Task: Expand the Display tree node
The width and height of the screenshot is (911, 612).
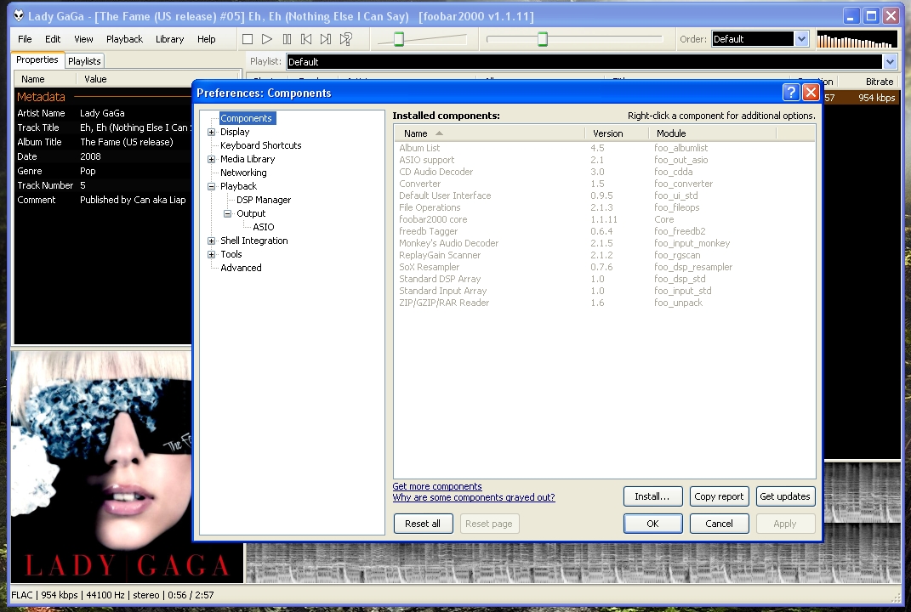Action: tap(212, 132)
